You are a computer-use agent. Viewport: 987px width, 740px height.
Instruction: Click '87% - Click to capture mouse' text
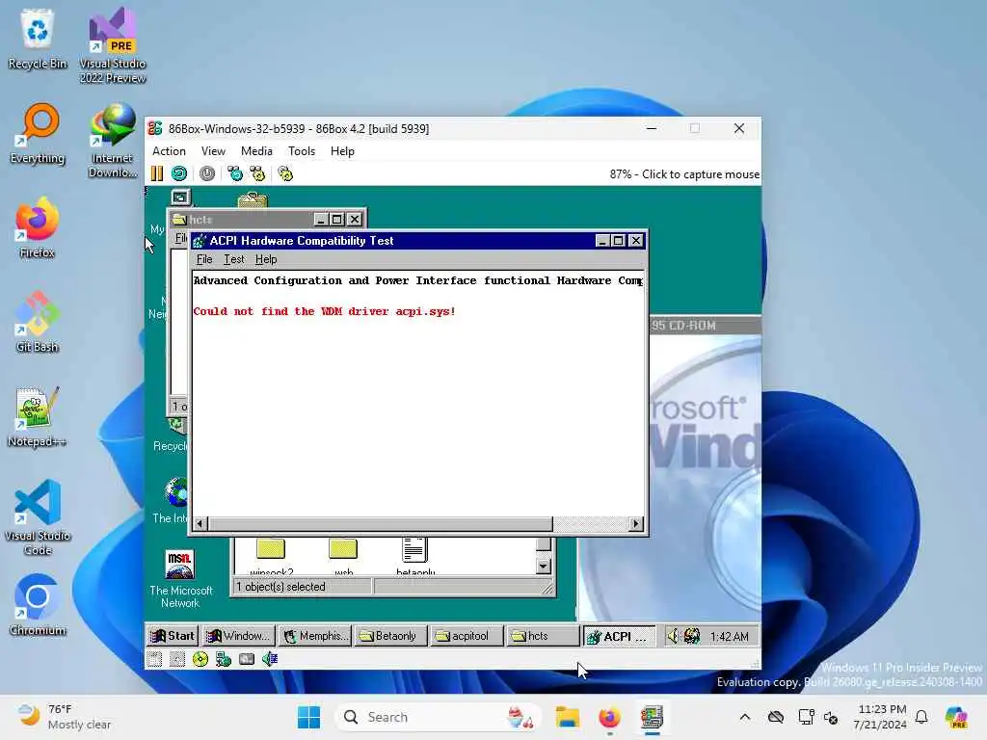[x=684, y=174]
